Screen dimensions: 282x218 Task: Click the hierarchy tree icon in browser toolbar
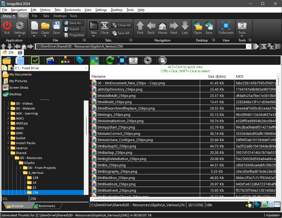pyautogui.click(x=65, y=60)
